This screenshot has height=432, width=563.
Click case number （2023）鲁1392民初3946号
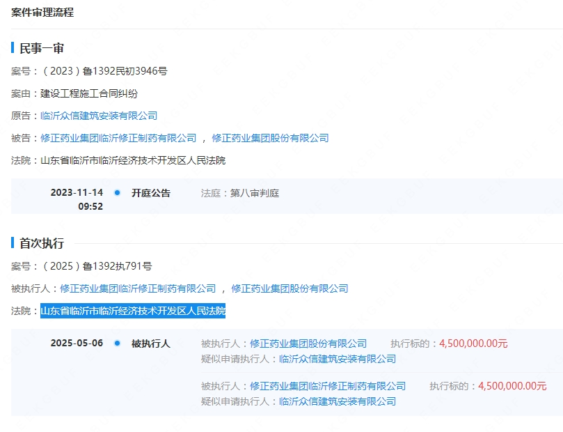[104, 71]
